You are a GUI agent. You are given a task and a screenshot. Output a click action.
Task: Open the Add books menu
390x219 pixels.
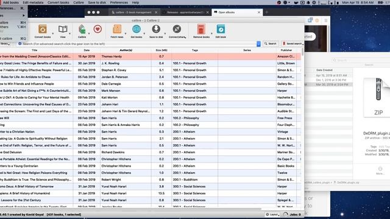(11, 2)
